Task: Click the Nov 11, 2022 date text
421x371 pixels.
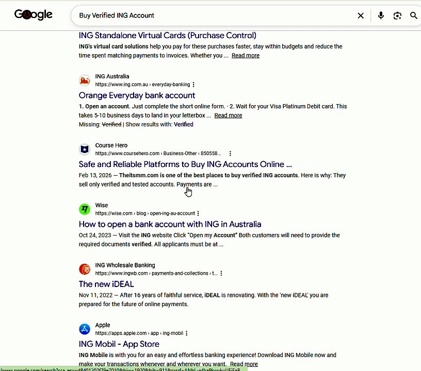Action: [x=95, y=295]
